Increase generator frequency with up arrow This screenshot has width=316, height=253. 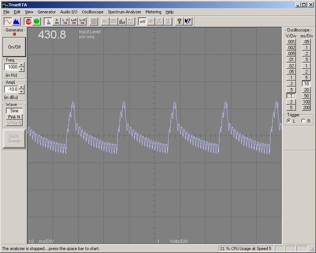21,65
